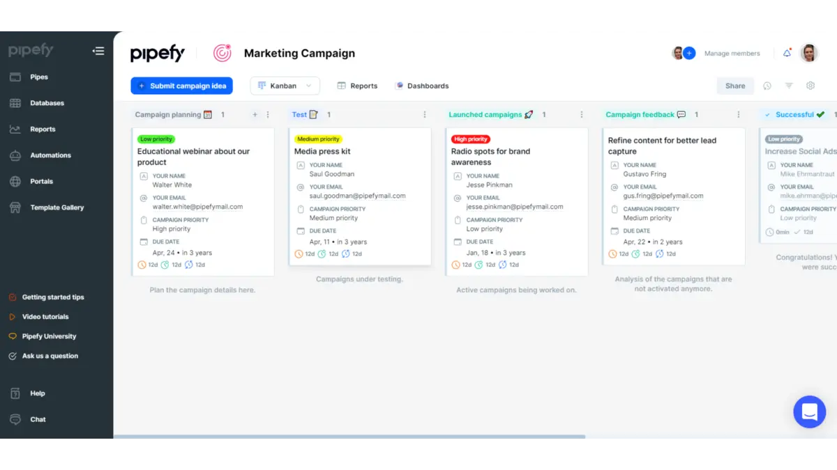Click the due date Apr, 24 on webinar card
The width and height of the screenshot is (837, 470).
(x=182, y=253)
